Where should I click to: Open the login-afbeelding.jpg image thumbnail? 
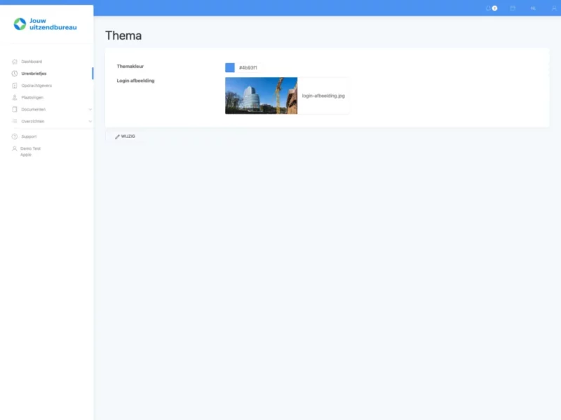tap(261, 96)
